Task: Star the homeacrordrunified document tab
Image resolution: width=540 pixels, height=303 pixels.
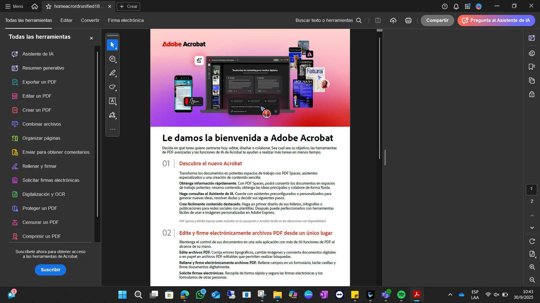Action: pos(49,6)
